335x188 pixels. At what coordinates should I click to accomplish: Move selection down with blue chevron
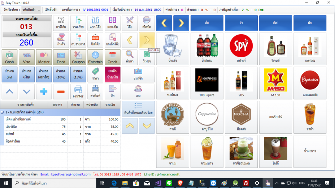[26, 91]
